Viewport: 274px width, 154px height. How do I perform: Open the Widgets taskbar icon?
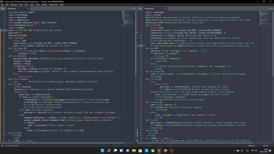pyautogui.click(x=122, y=151)
